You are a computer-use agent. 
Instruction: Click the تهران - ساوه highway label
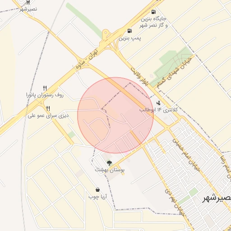(87, 59)
